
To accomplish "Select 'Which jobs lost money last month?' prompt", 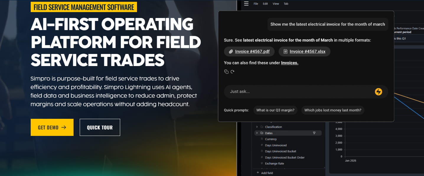I will pos(333,110).
